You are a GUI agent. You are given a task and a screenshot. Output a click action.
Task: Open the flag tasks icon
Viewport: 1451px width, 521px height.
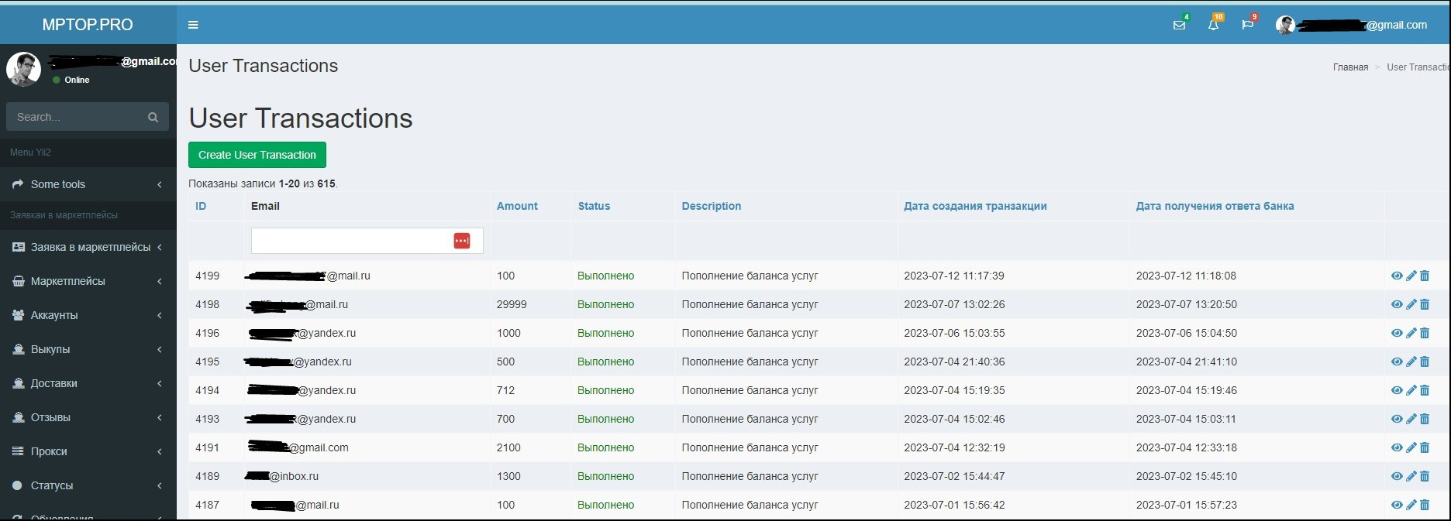coord(1247,25)
